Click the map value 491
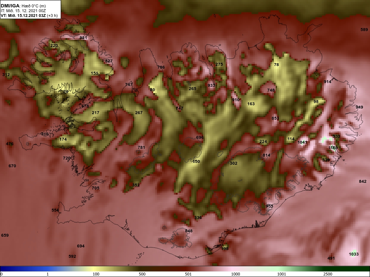 coord(331,259)
